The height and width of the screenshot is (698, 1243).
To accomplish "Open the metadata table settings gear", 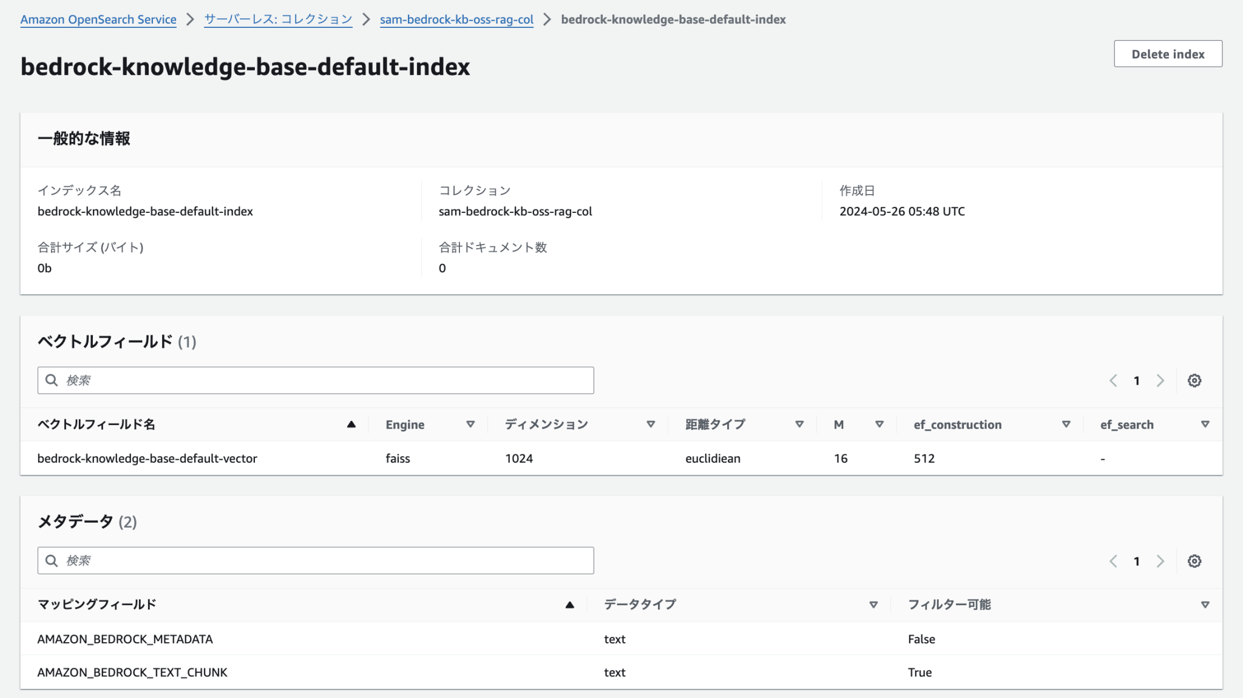I will click(x=1194, y=561).
